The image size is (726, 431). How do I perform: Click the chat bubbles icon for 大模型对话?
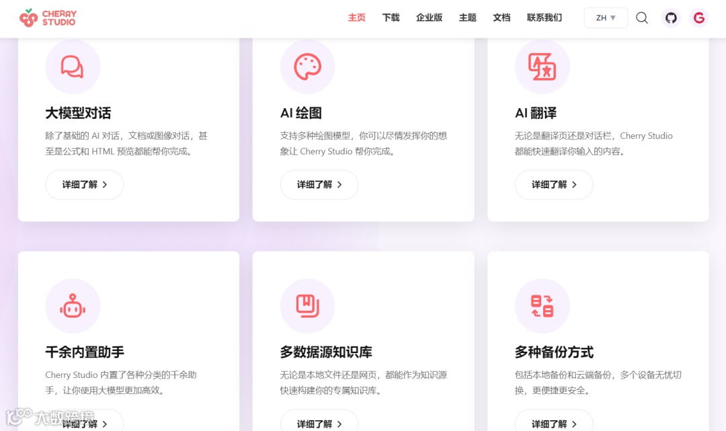click(73, 66)
